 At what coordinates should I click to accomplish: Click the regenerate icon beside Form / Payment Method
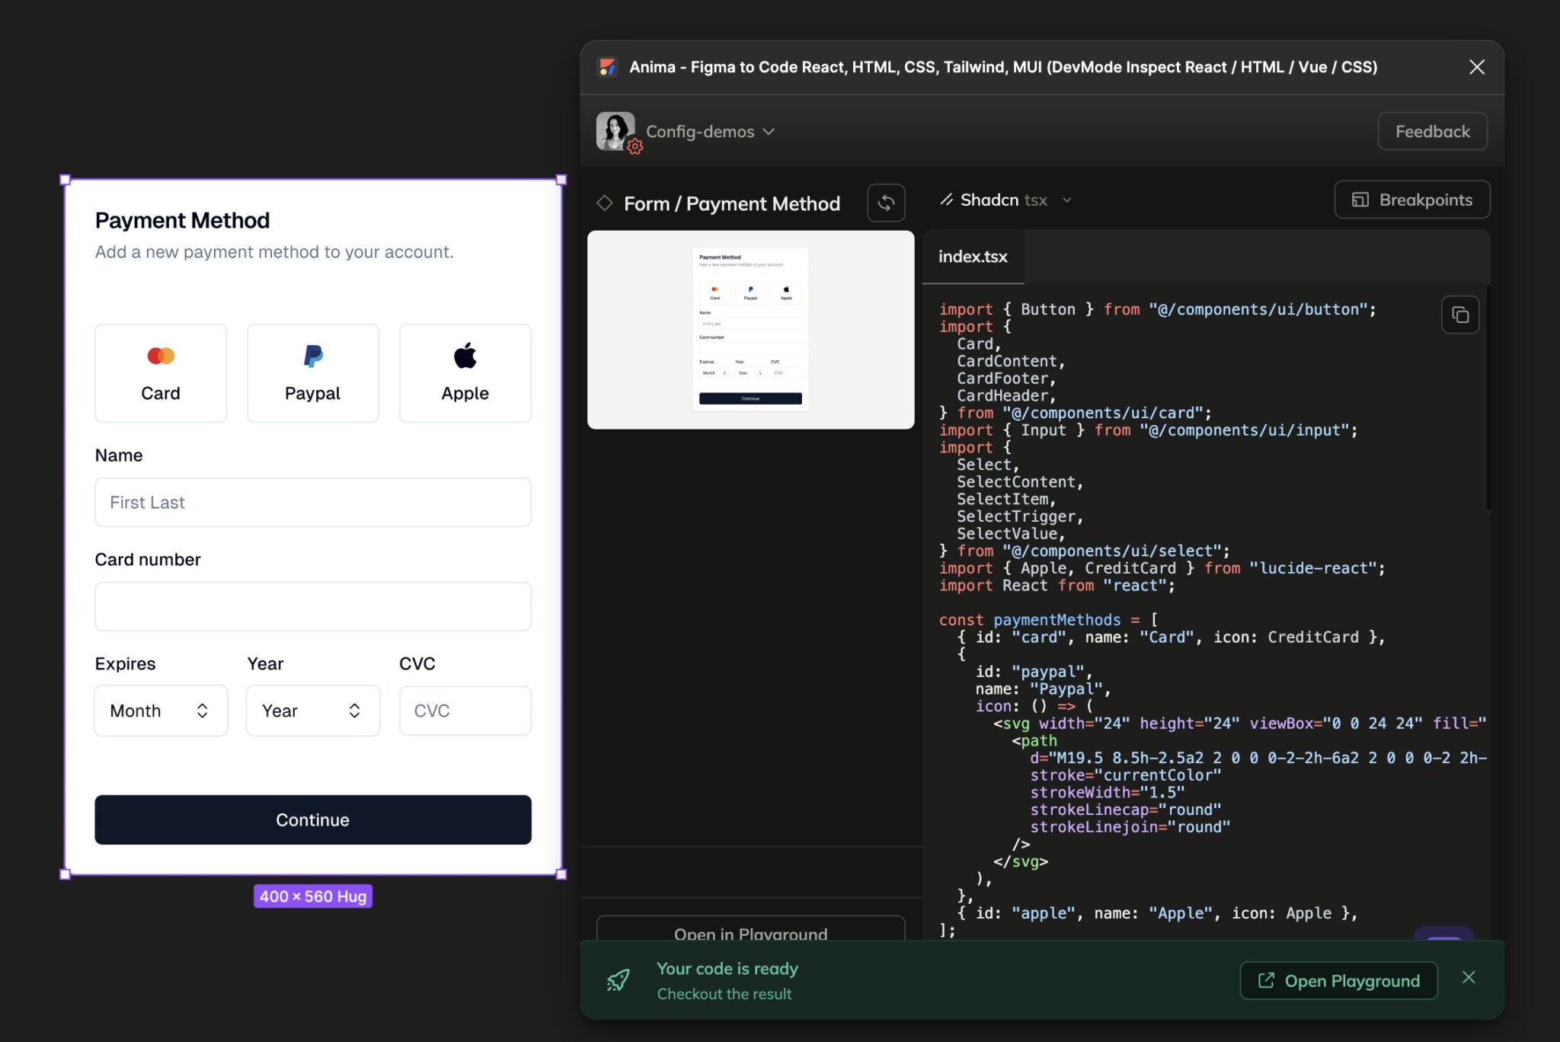pos(886,203)
